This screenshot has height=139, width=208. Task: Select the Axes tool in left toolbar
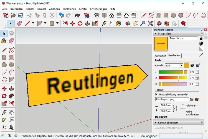pos(4,127)
